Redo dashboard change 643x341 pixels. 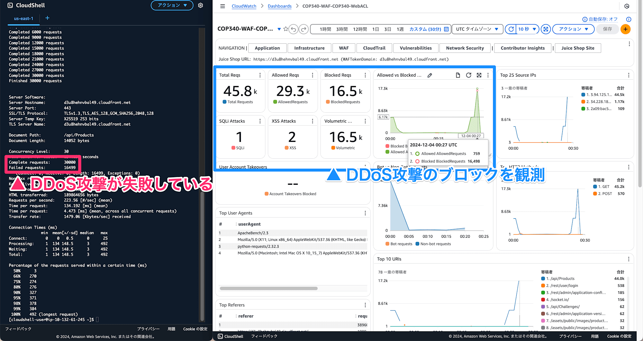303,29
